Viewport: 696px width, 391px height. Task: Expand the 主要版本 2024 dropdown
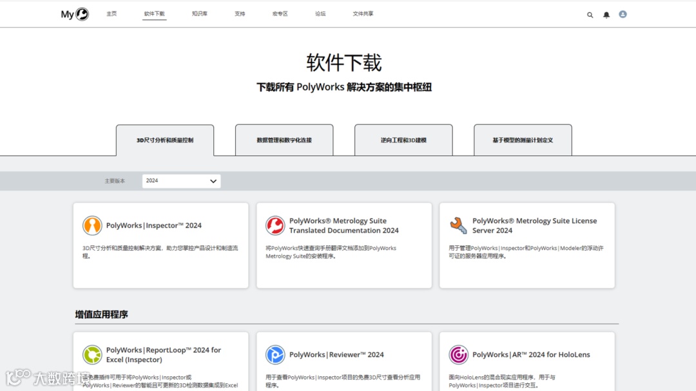[x=181, y=181]
